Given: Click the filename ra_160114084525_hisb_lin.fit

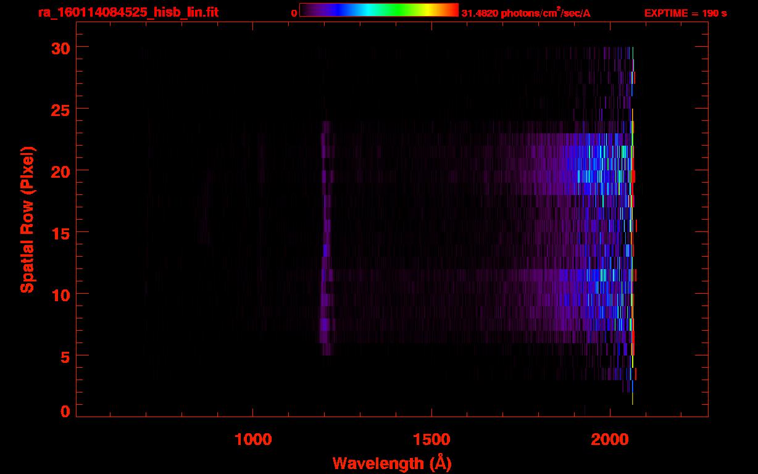Looking at the screenshot, I should (x=128, y=12).
